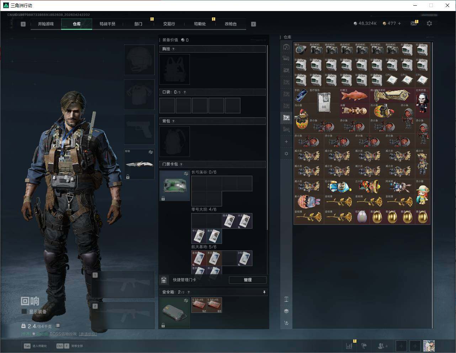Toggle the pin on 安全箱 section

coord(264,292)
